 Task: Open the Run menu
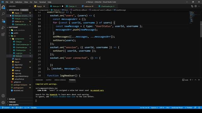pos(36,2)
